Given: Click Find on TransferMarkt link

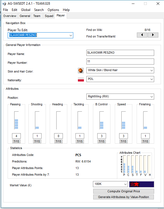Looking at the screenshot, I should coord(101,36).
